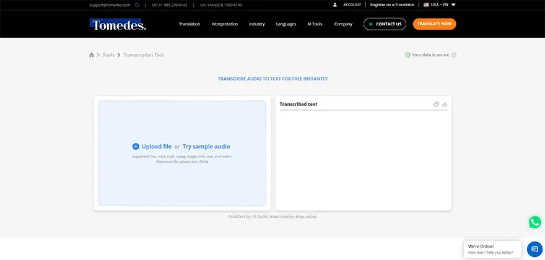Click the Tomedes logo

tap(118, 24)
